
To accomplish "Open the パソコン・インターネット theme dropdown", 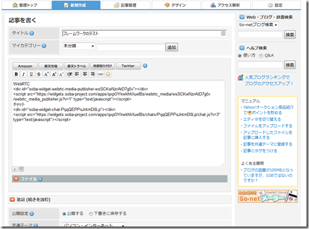I will pos(94,225).
